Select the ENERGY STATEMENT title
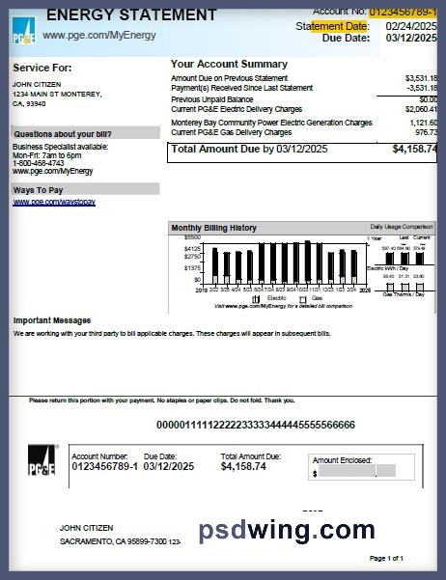 click(131, 14)
